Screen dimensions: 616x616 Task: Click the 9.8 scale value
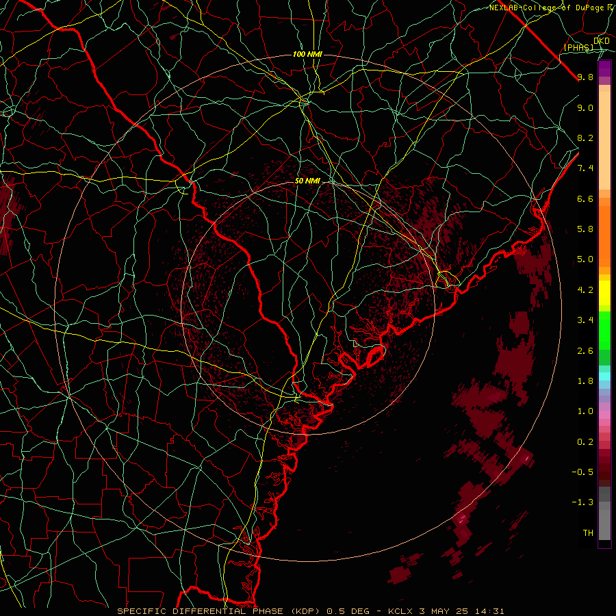(x=585, y=77)
